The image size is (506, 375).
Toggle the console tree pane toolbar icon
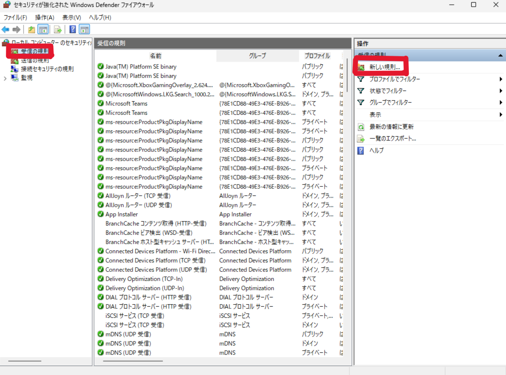tap(43, 30)
